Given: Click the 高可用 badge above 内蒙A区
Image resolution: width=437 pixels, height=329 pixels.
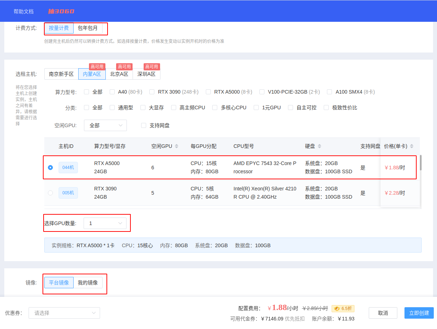Looking at the screenshot, I should tap(97, 66).
